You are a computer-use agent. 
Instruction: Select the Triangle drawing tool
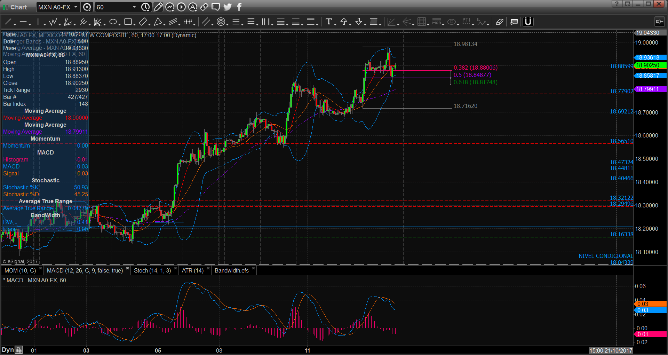point(158,22)
